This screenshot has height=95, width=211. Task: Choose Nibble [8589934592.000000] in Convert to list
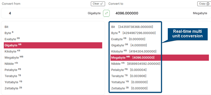tap(136, 64)
